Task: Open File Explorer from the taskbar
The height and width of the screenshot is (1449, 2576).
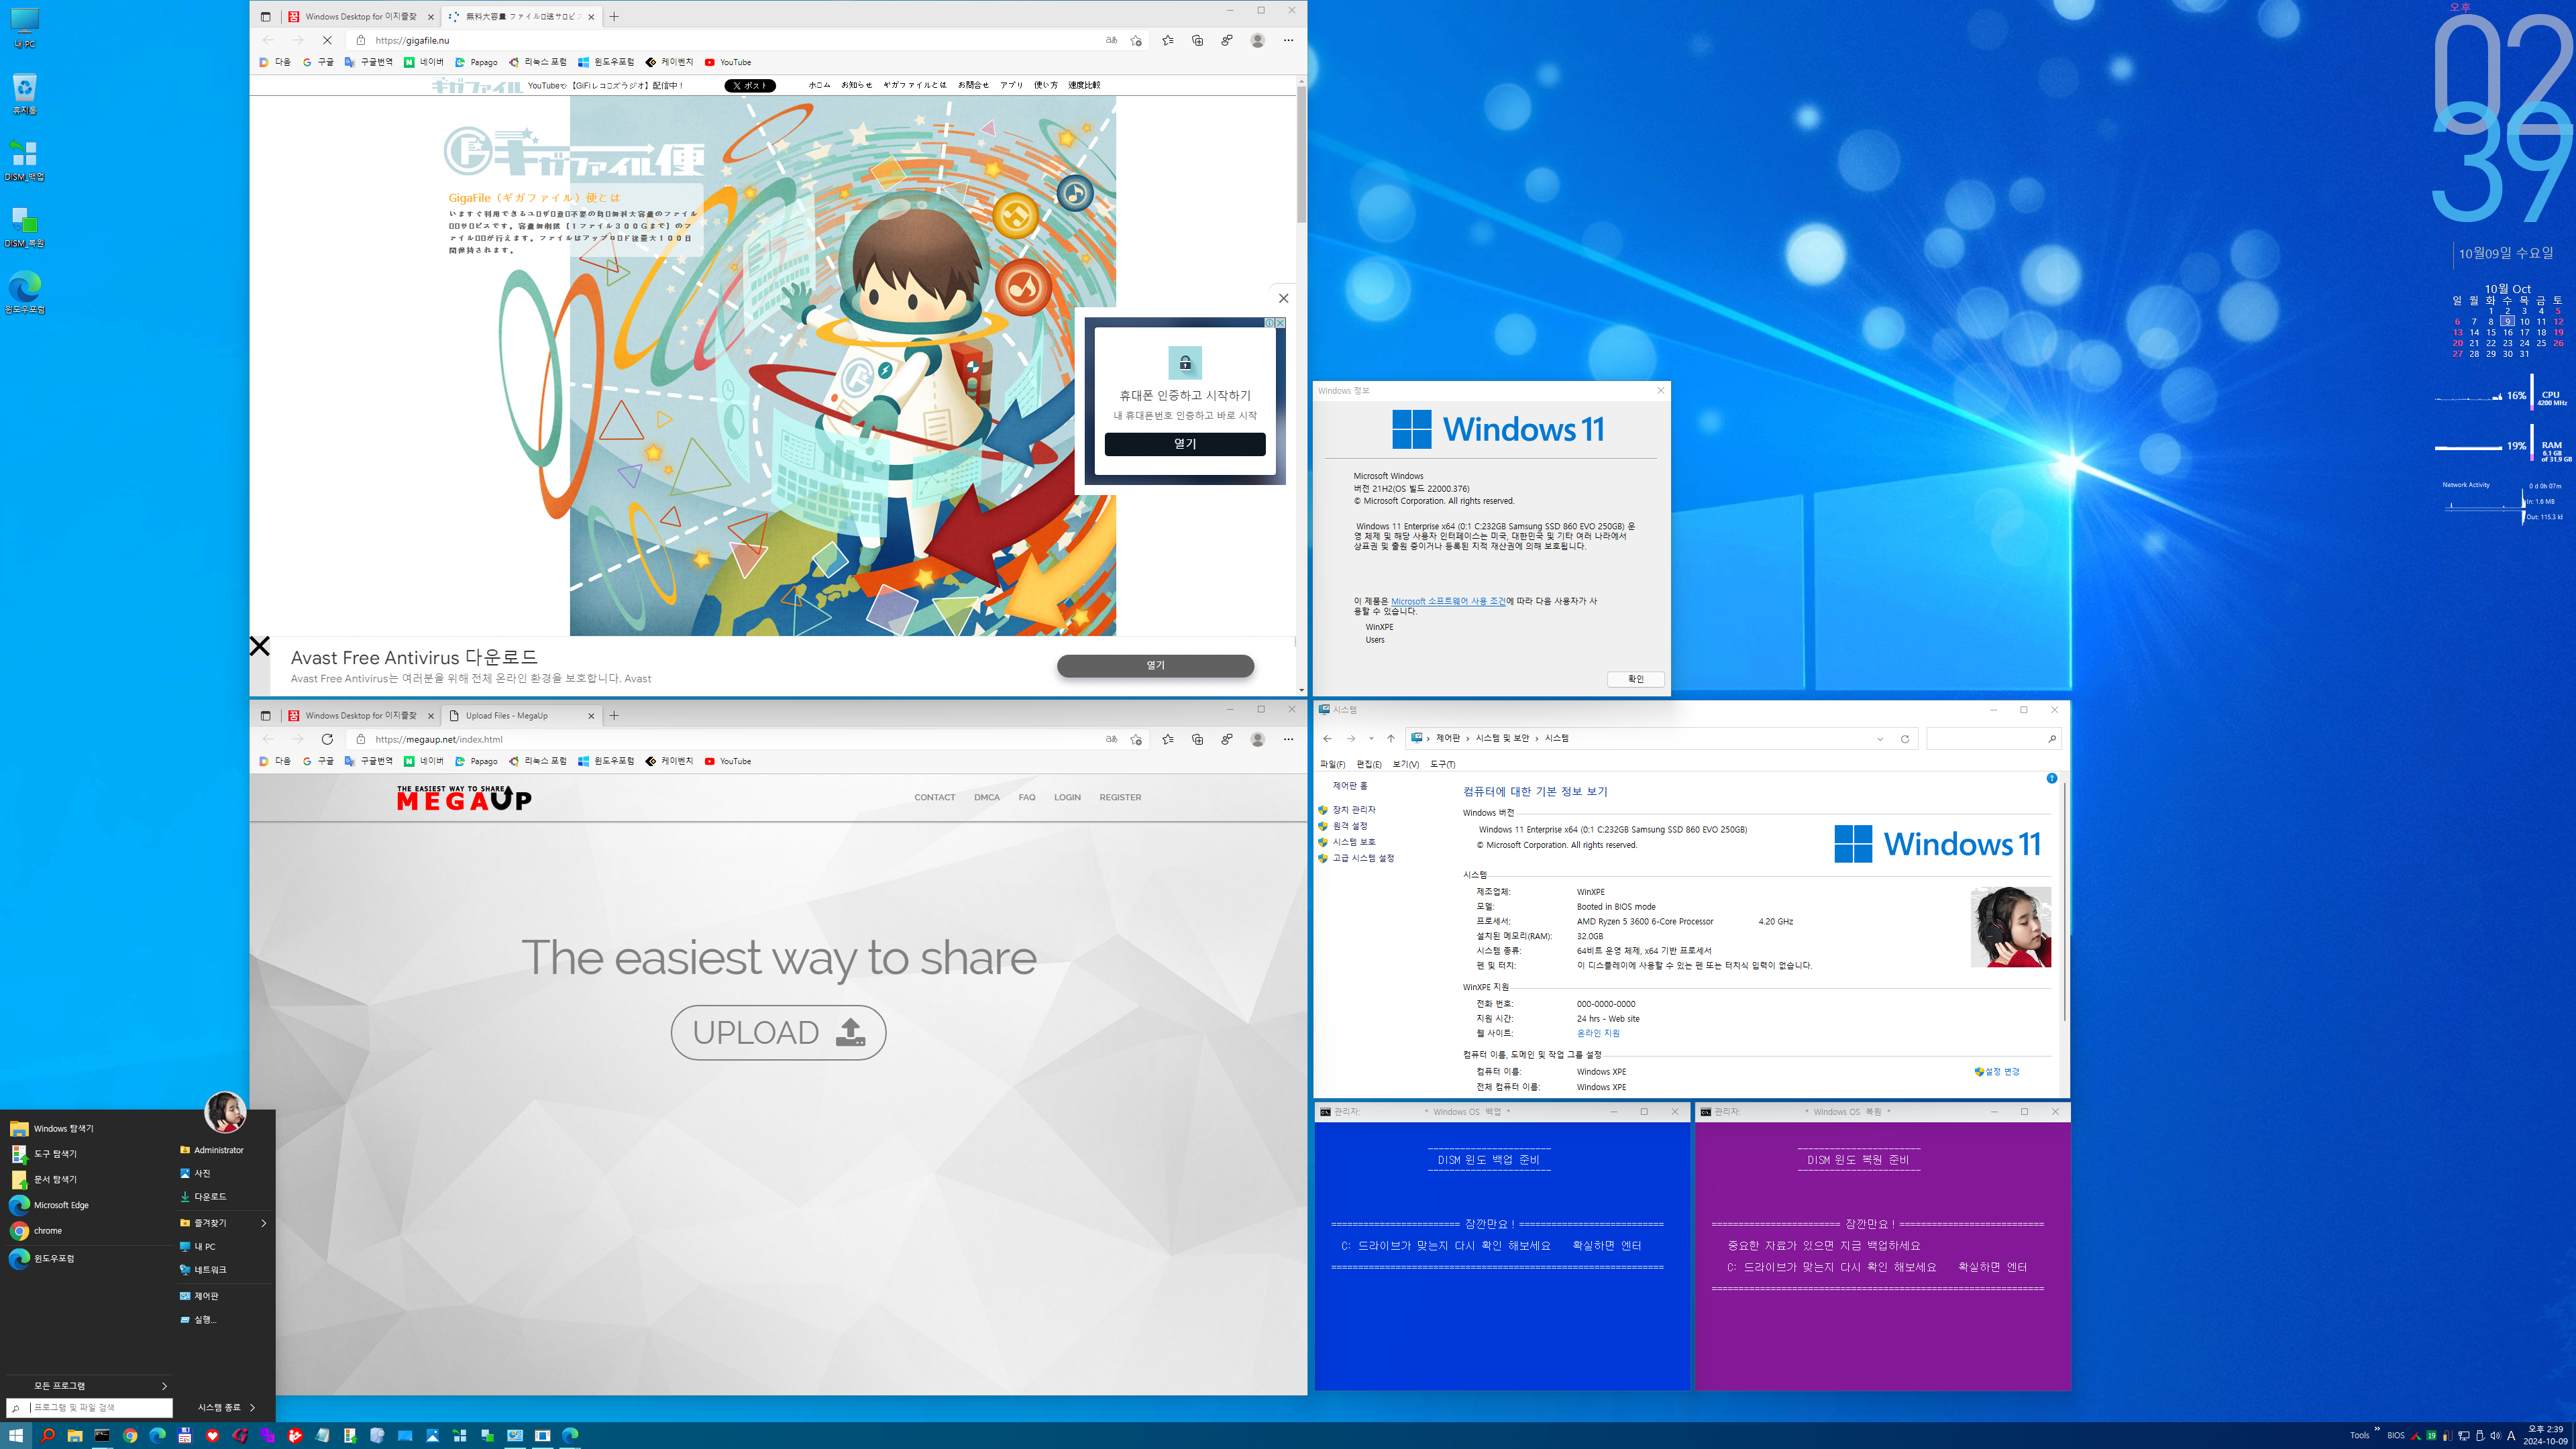Action: (75, 1435)
